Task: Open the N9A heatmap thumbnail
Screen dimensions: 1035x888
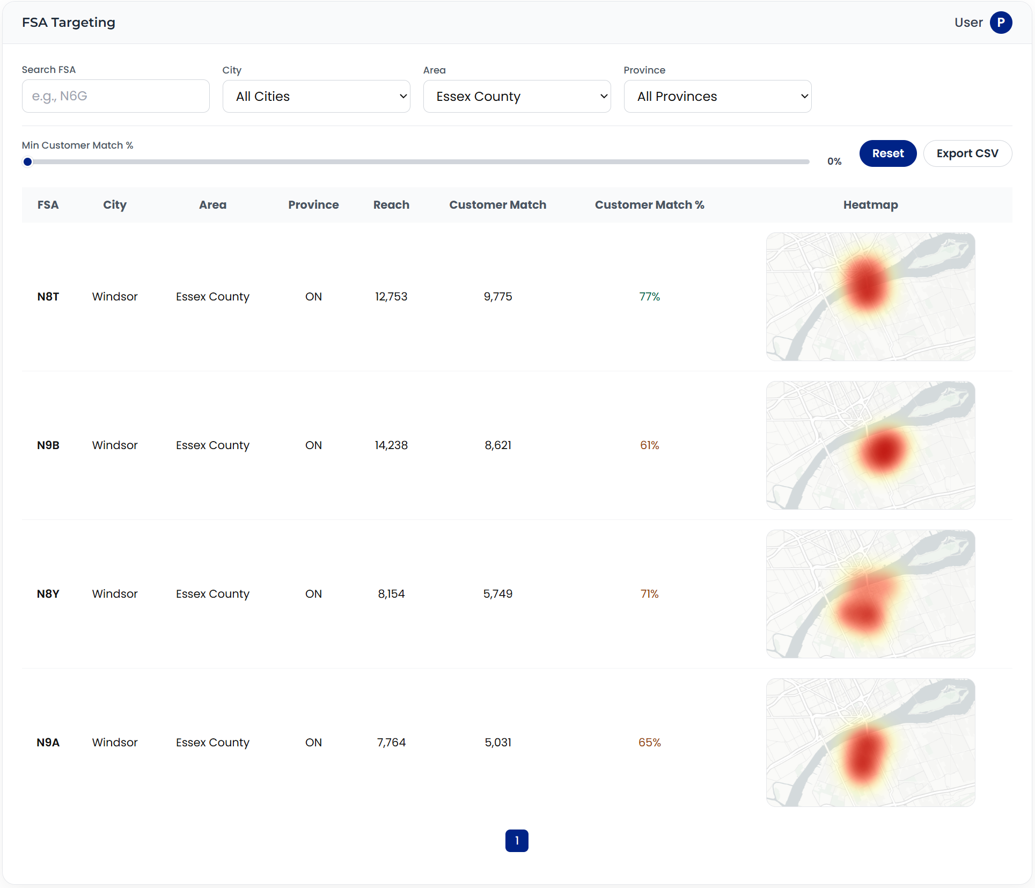Action: click(x=870, y=743)
